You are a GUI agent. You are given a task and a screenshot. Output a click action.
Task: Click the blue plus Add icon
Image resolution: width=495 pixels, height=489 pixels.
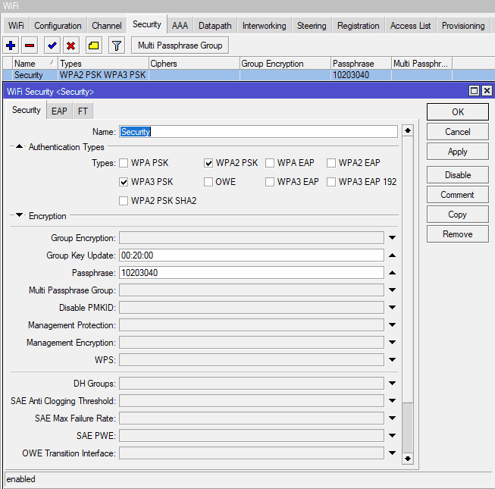11,45
